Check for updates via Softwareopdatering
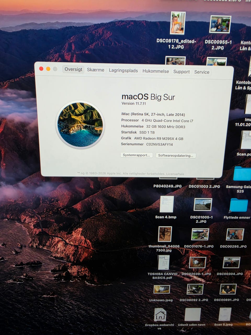The width and height of the screenshot is (251, 335). 176,155
